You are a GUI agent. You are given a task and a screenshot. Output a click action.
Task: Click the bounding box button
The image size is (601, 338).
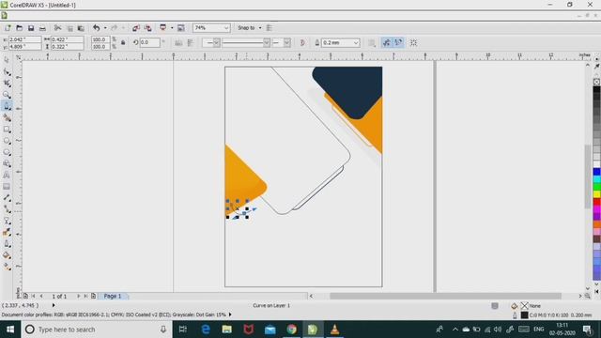tap(413, 43)
